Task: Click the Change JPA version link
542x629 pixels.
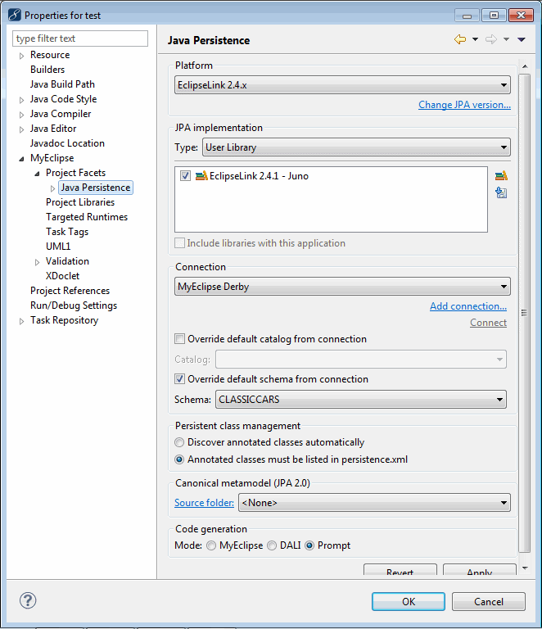Action: click(x=464, y=105)
